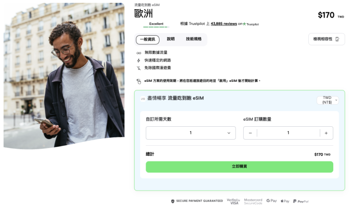
Task: Click the eSIM 訂購數量 number field
Action: pyautogui.click(x=288, y=133)
